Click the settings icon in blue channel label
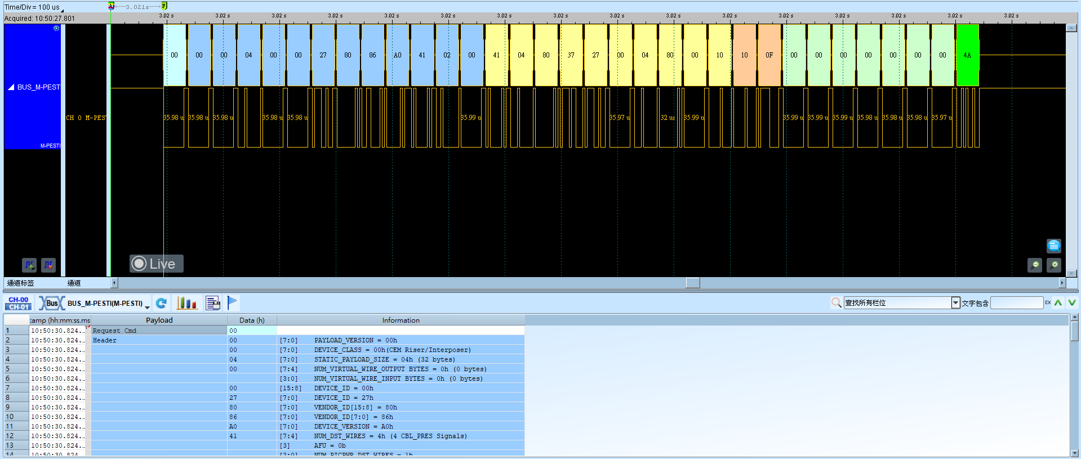This screenshot has height=459, width=1081. (56, 28)
